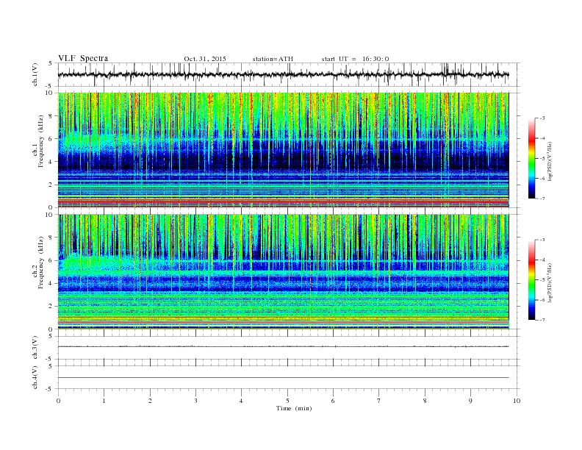Click the "Time (min)" axis label
Image resolution: width=582 pixels, height=450 pixels.
click(x=294, y=408)
